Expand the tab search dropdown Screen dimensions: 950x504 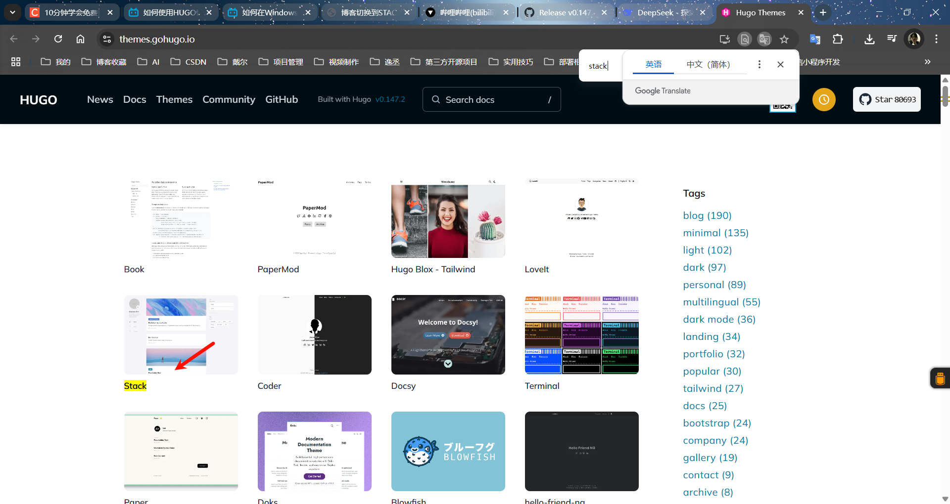(x=12, y=12)
